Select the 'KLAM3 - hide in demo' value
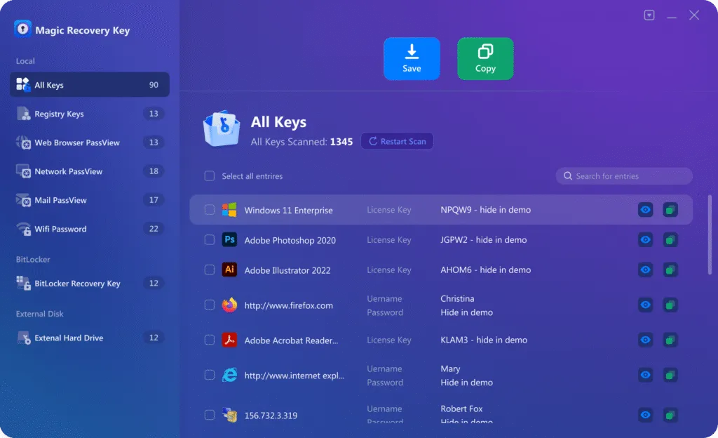 tap(484, 340)
